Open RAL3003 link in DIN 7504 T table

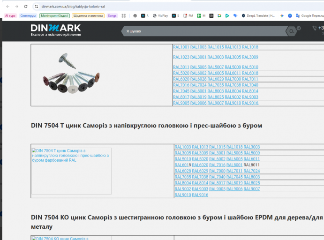252,147
